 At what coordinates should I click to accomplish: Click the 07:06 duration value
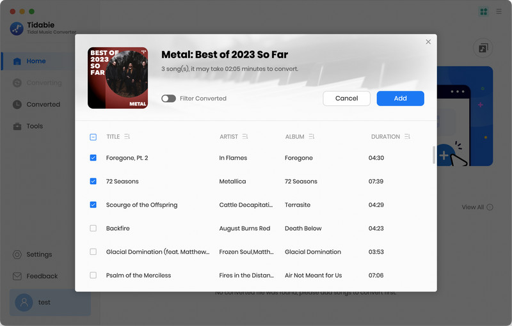click(x=376, y=275)
